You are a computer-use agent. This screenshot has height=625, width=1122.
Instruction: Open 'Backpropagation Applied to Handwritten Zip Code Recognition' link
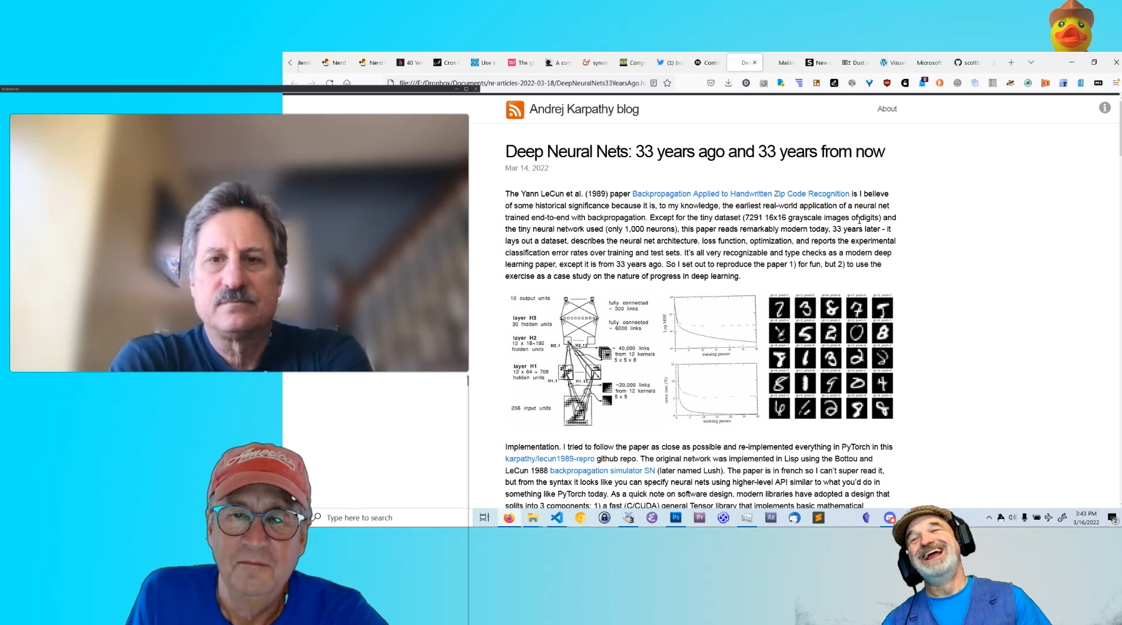tap(741, 194)
